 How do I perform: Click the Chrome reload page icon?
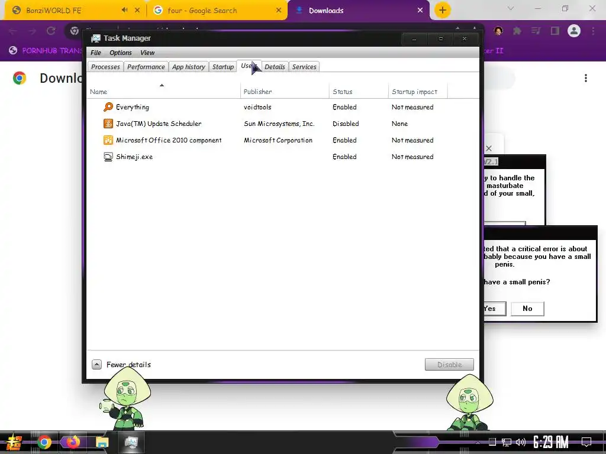pos(51,31)
